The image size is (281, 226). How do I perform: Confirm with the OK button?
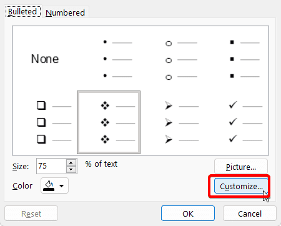[x=188, y=214]
